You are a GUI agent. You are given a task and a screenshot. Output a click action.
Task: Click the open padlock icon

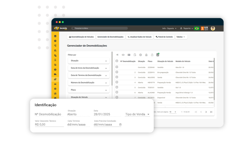click(152, 55)
